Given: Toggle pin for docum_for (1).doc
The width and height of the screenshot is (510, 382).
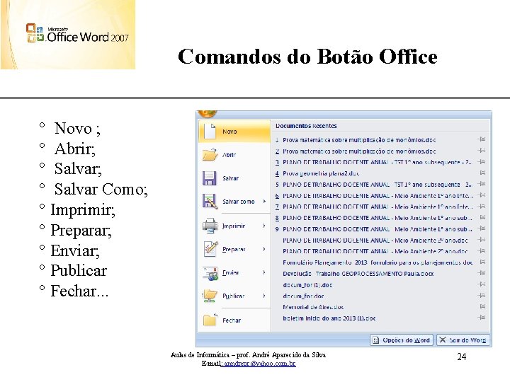Looking at the screenshot, I should (x=482, y=284).
